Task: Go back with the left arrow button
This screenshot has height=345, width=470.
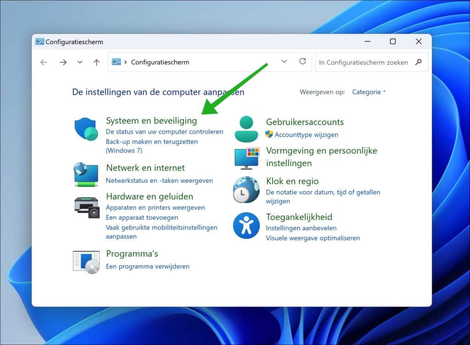Action: point(44,62)
